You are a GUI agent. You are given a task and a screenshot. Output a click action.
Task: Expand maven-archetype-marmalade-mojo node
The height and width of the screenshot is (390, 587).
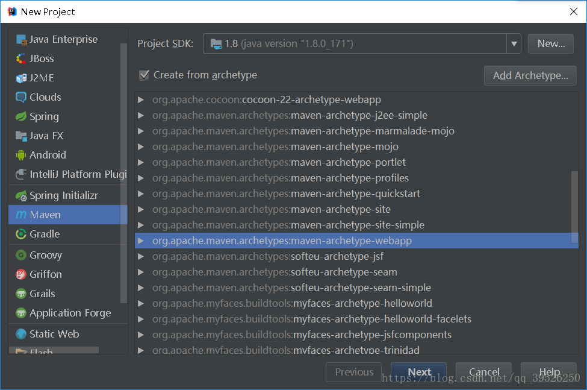coord(141,131)
